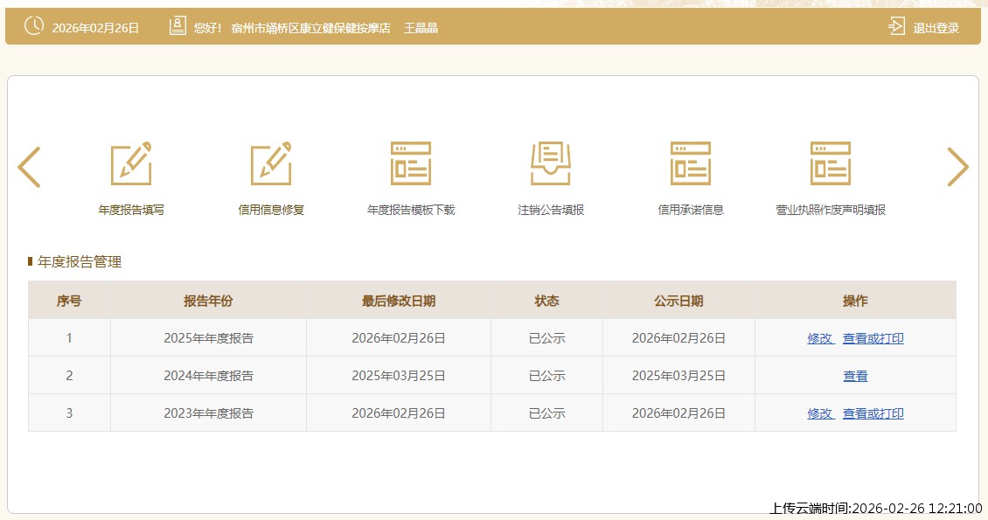Click the 营业执照作废声明填报 icon
The width and height of the screenshot is (988, 520).
[831, 163]
